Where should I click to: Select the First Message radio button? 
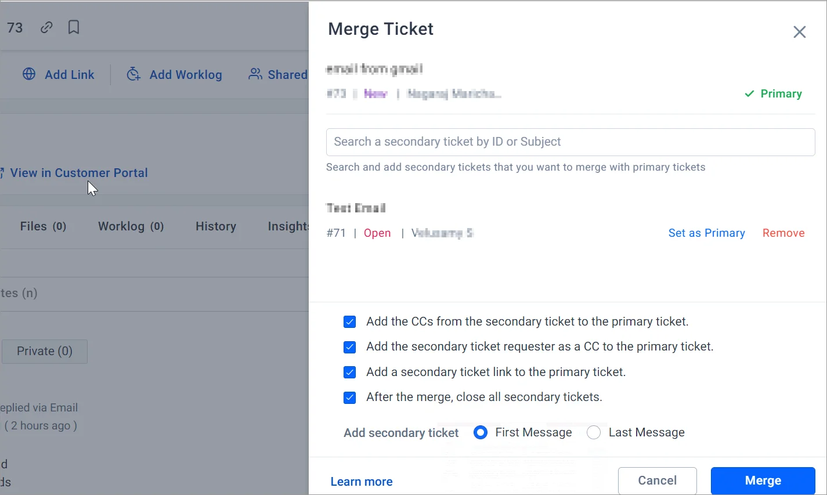point(480,432)
